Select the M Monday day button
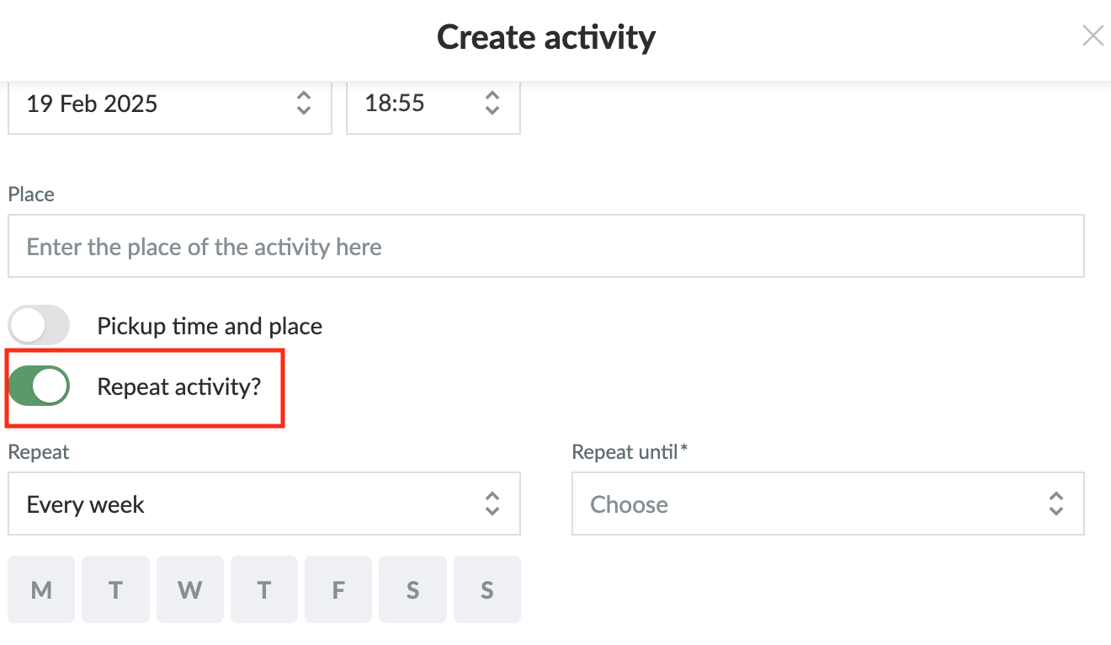This screenshot has height=645, width=1111. (x=41, y=589)
